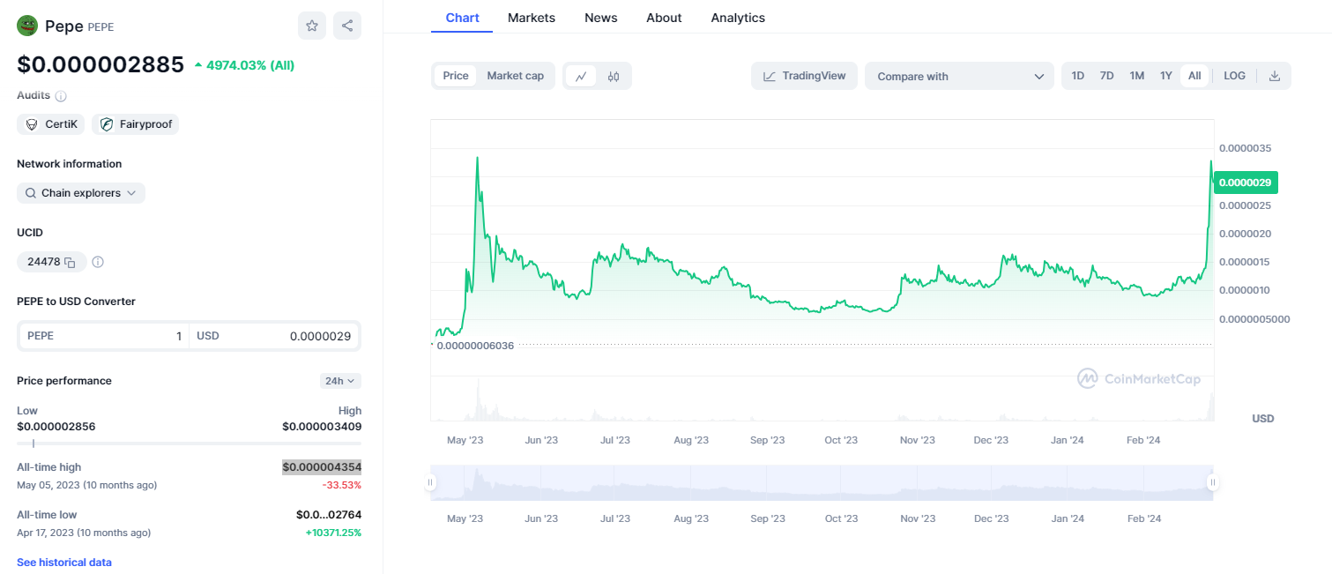This screenshot has height=574, width=1332.
Task: Click the share icon next to Pepe
Action: click(347, 26)
